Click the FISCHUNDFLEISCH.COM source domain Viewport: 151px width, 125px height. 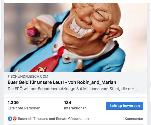pos(28,77)
